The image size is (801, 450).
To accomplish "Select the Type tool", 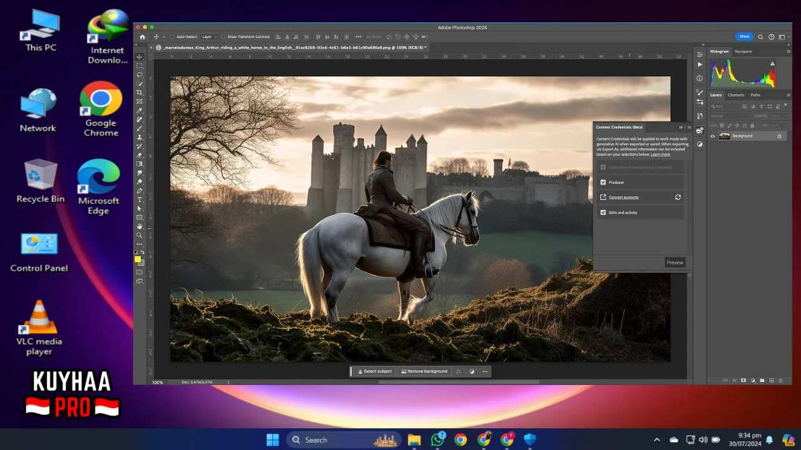I will pos(140,199).
